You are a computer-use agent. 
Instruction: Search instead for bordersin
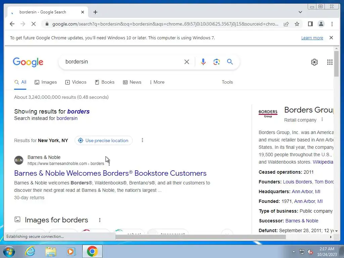point(67,118)
